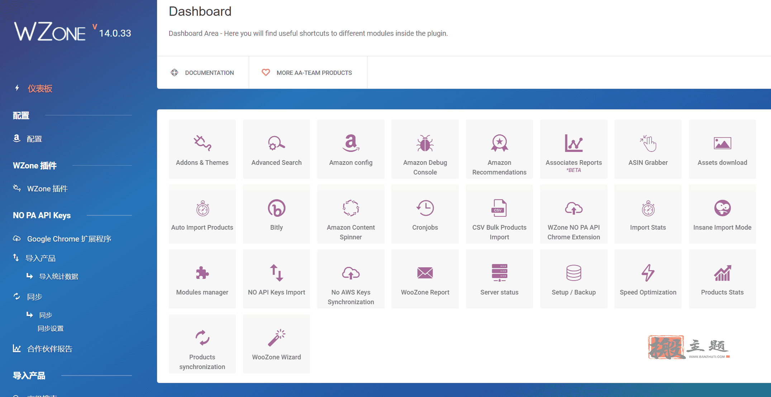The height and width of the screenshot is (397, 771).
Task: Click the Products Stats bar chart icon
Action: 722,273
